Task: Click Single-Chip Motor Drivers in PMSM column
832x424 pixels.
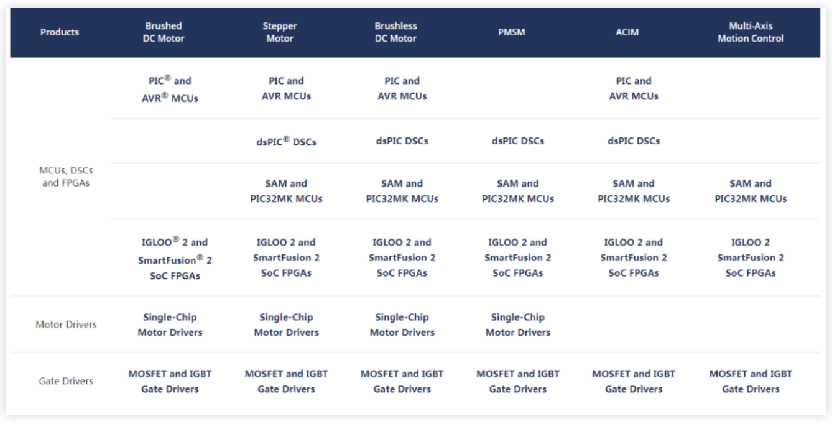Action: click(518, 325)
